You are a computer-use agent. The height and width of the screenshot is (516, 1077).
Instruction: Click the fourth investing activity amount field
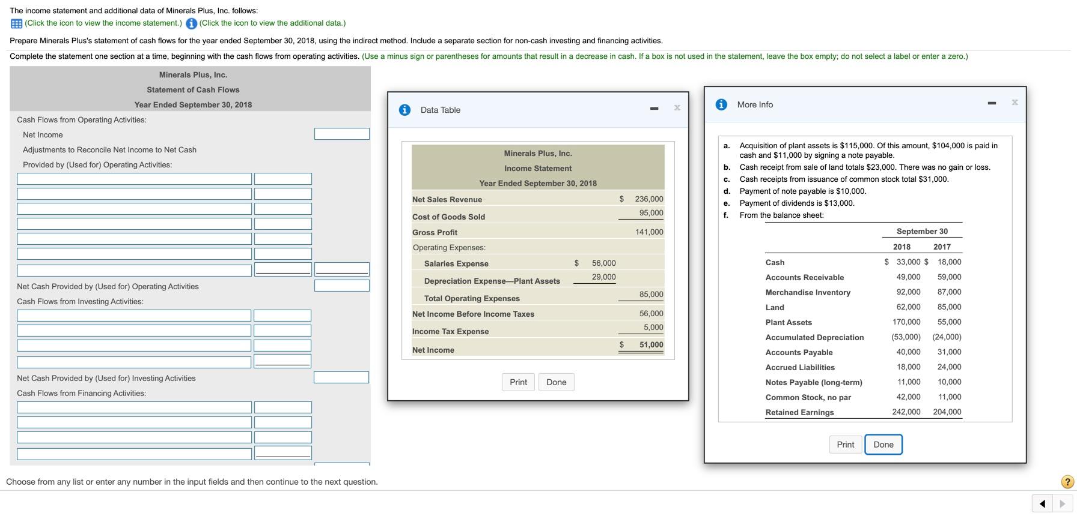(282, 361)
